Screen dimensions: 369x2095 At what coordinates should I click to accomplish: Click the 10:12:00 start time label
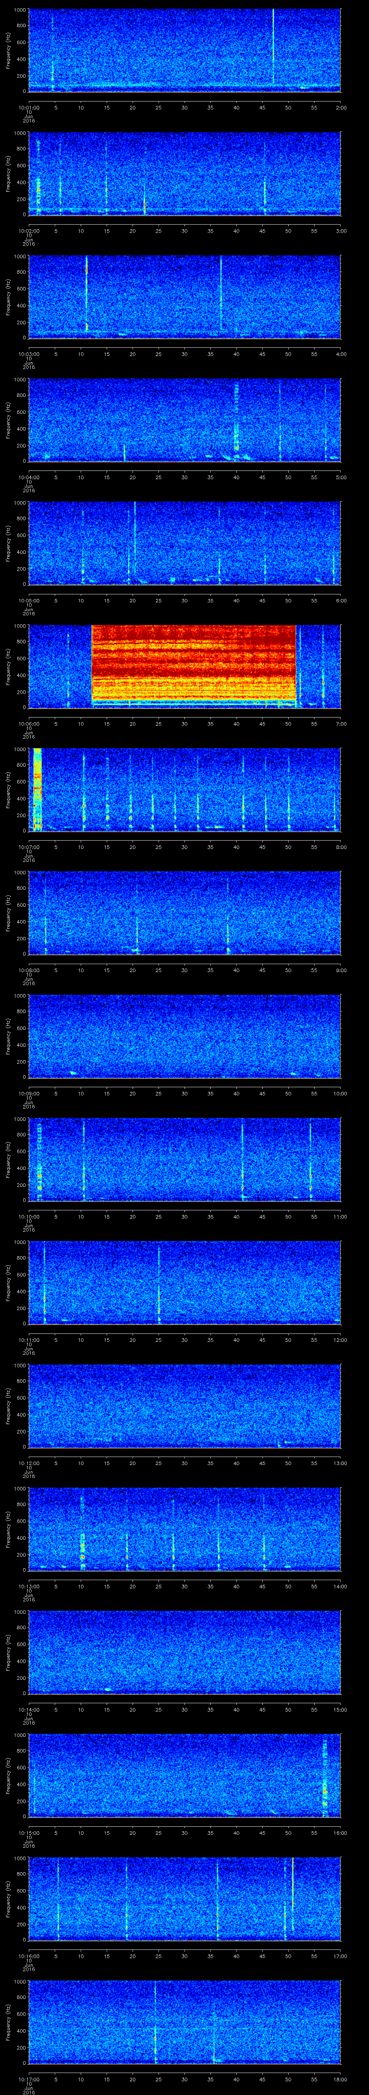[x=28, y=1463]
